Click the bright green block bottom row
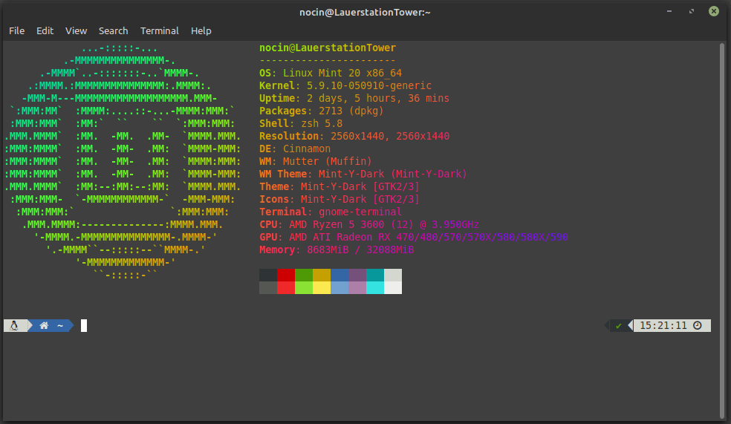731x424 pixels. point(304,287)
